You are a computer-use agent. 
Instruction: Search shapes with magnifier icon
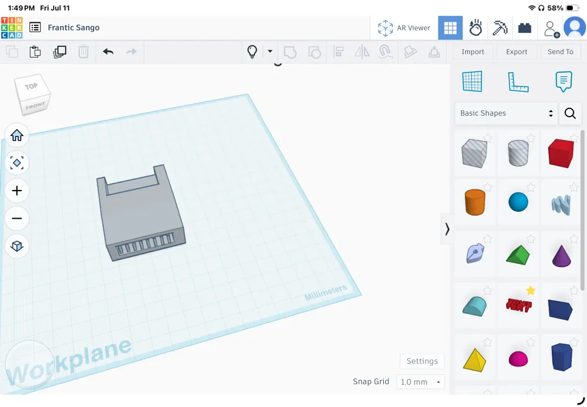[570, 113]
